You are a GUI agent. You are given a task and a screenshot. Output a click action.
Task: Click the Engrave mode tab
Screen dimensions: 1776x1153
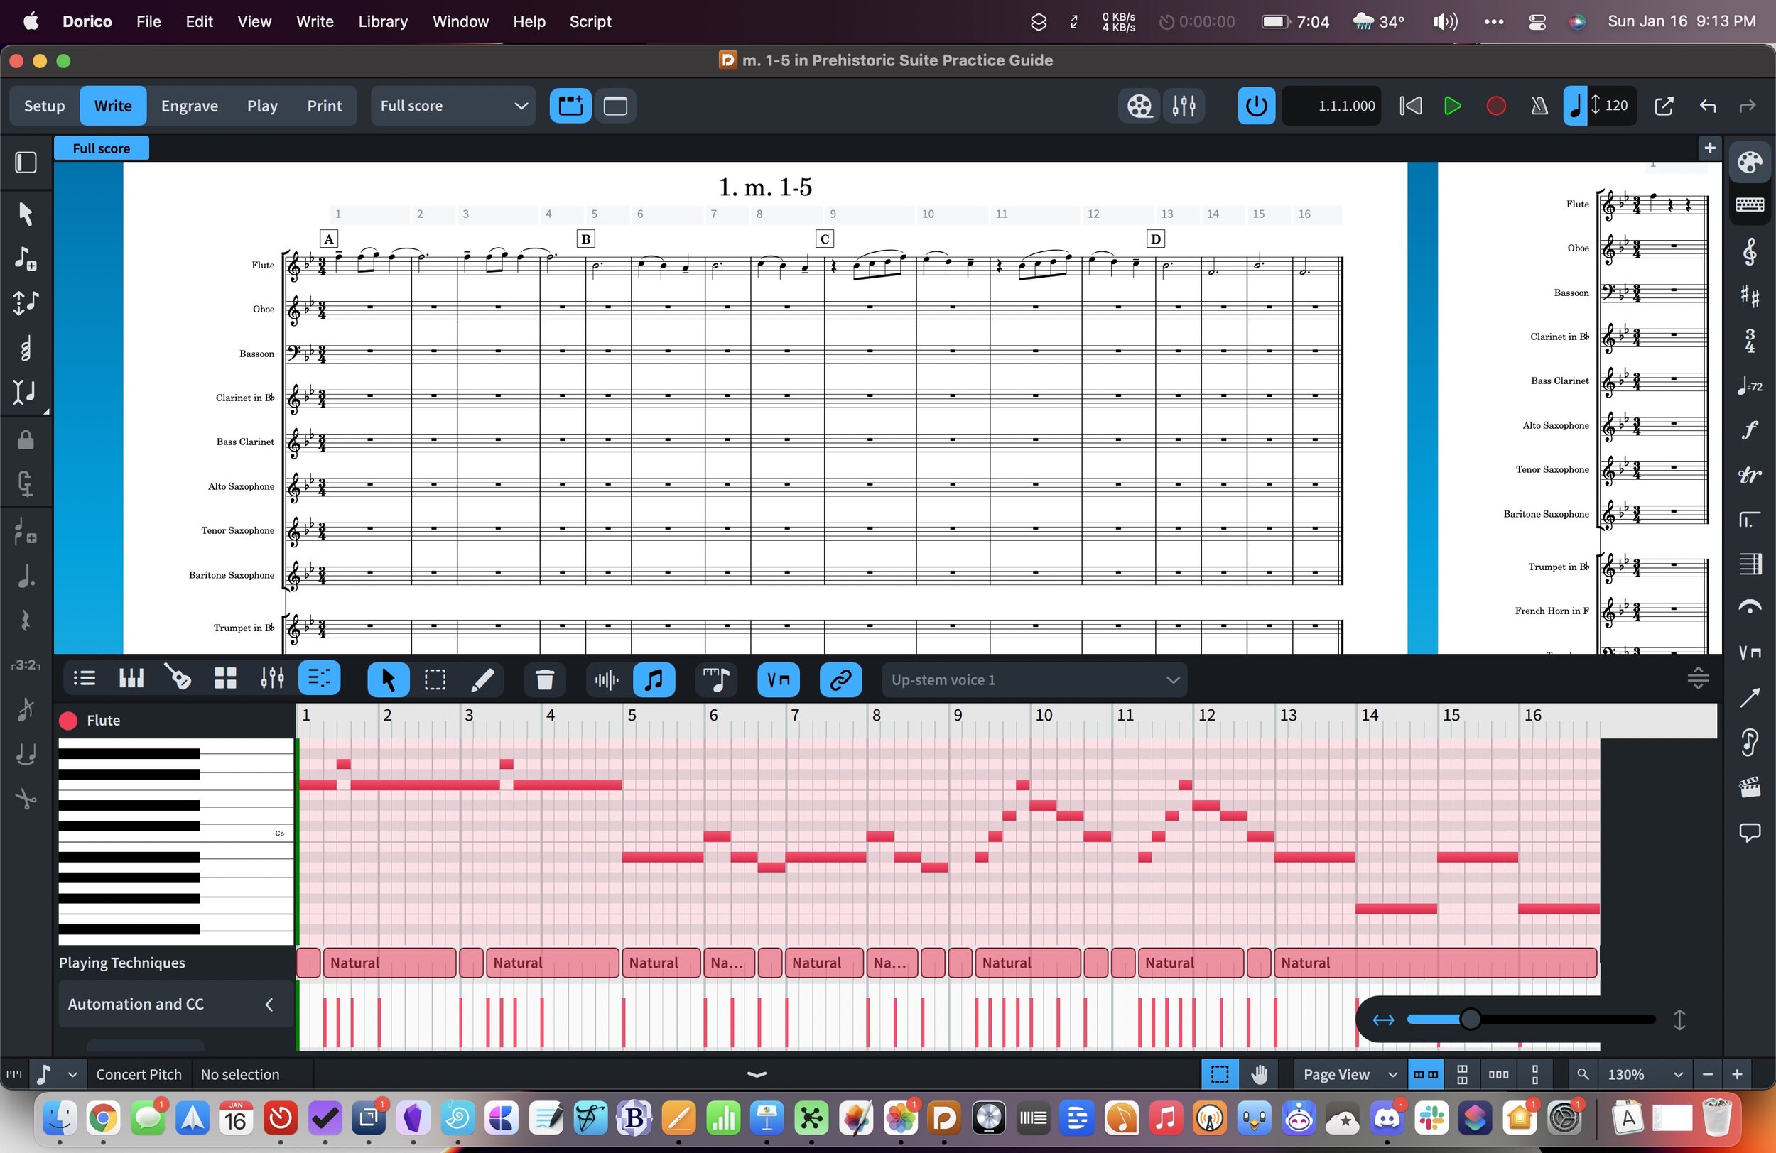(x=189, y=105)
